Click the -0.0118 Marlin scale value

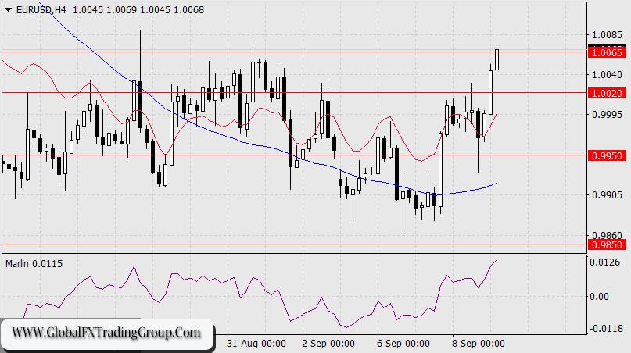pos(605,329)
